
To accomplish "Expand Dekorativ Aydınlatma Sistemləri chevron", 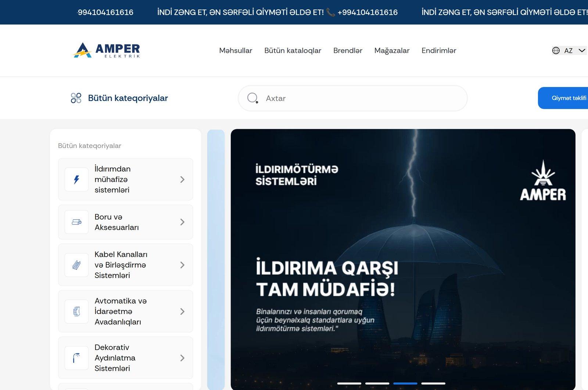I will (x=182, y=358).
